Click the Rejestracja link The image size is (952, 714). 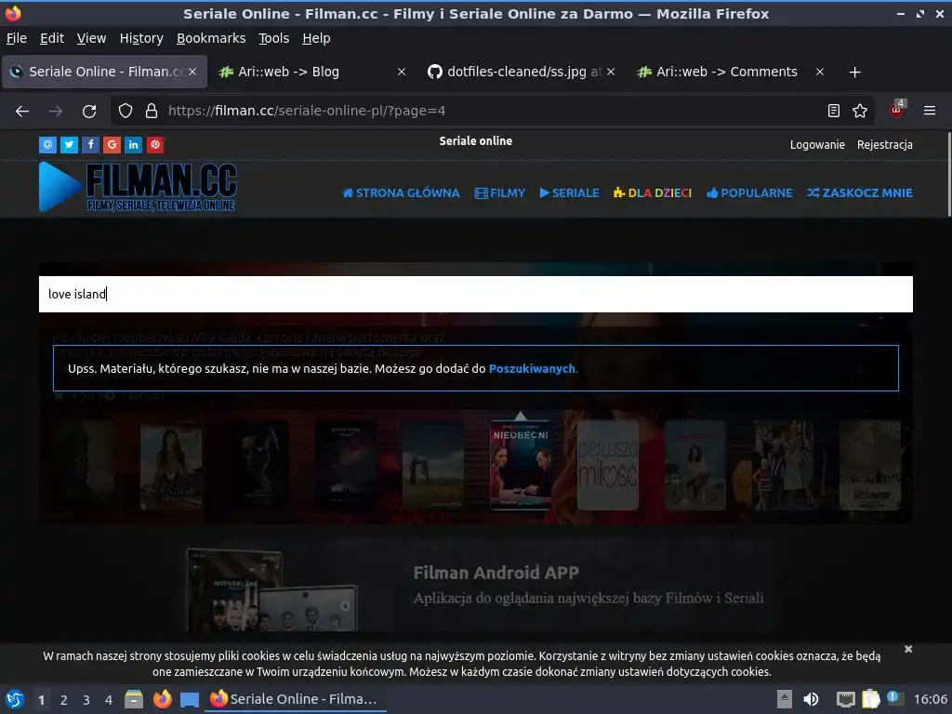[885, 144]
